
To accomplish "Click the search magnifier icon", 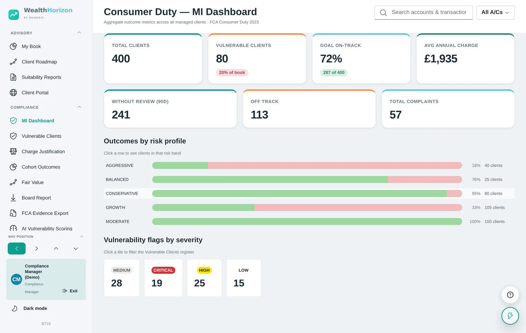I will (383, 13).
